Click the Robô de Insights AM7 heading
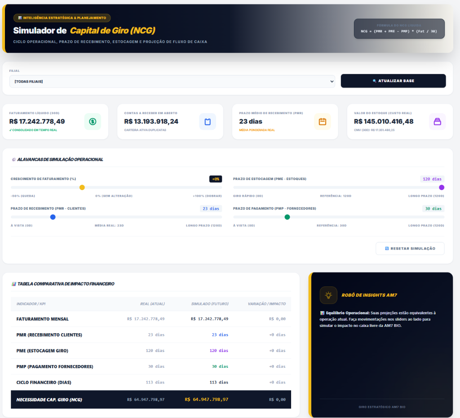Image resolution: width=460 pixels, height=418 pixels. pyautogui.click(x=369, y=295)
